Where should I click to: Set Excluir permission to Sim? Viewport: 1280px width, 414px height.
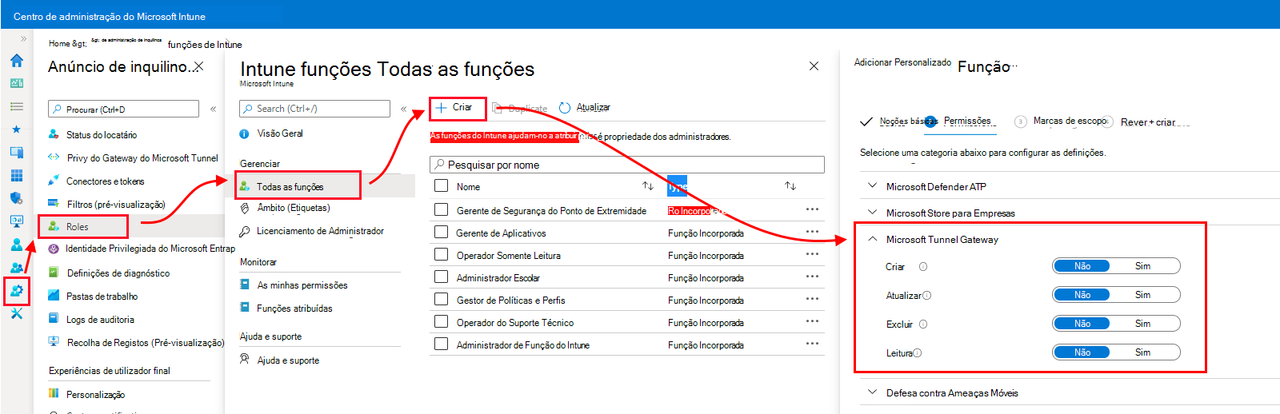point(1143,324)
